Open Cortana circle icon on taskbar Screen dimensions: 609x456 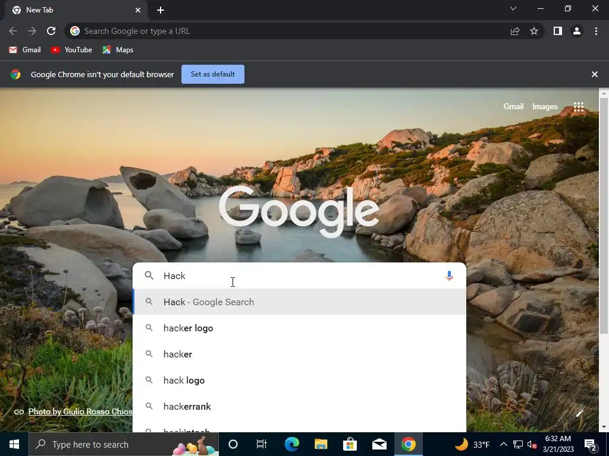tap(233, 444)
